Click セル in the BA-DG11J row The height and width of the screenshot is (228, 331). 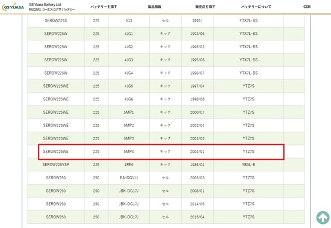pyautogui.click(x=165, y=177)
